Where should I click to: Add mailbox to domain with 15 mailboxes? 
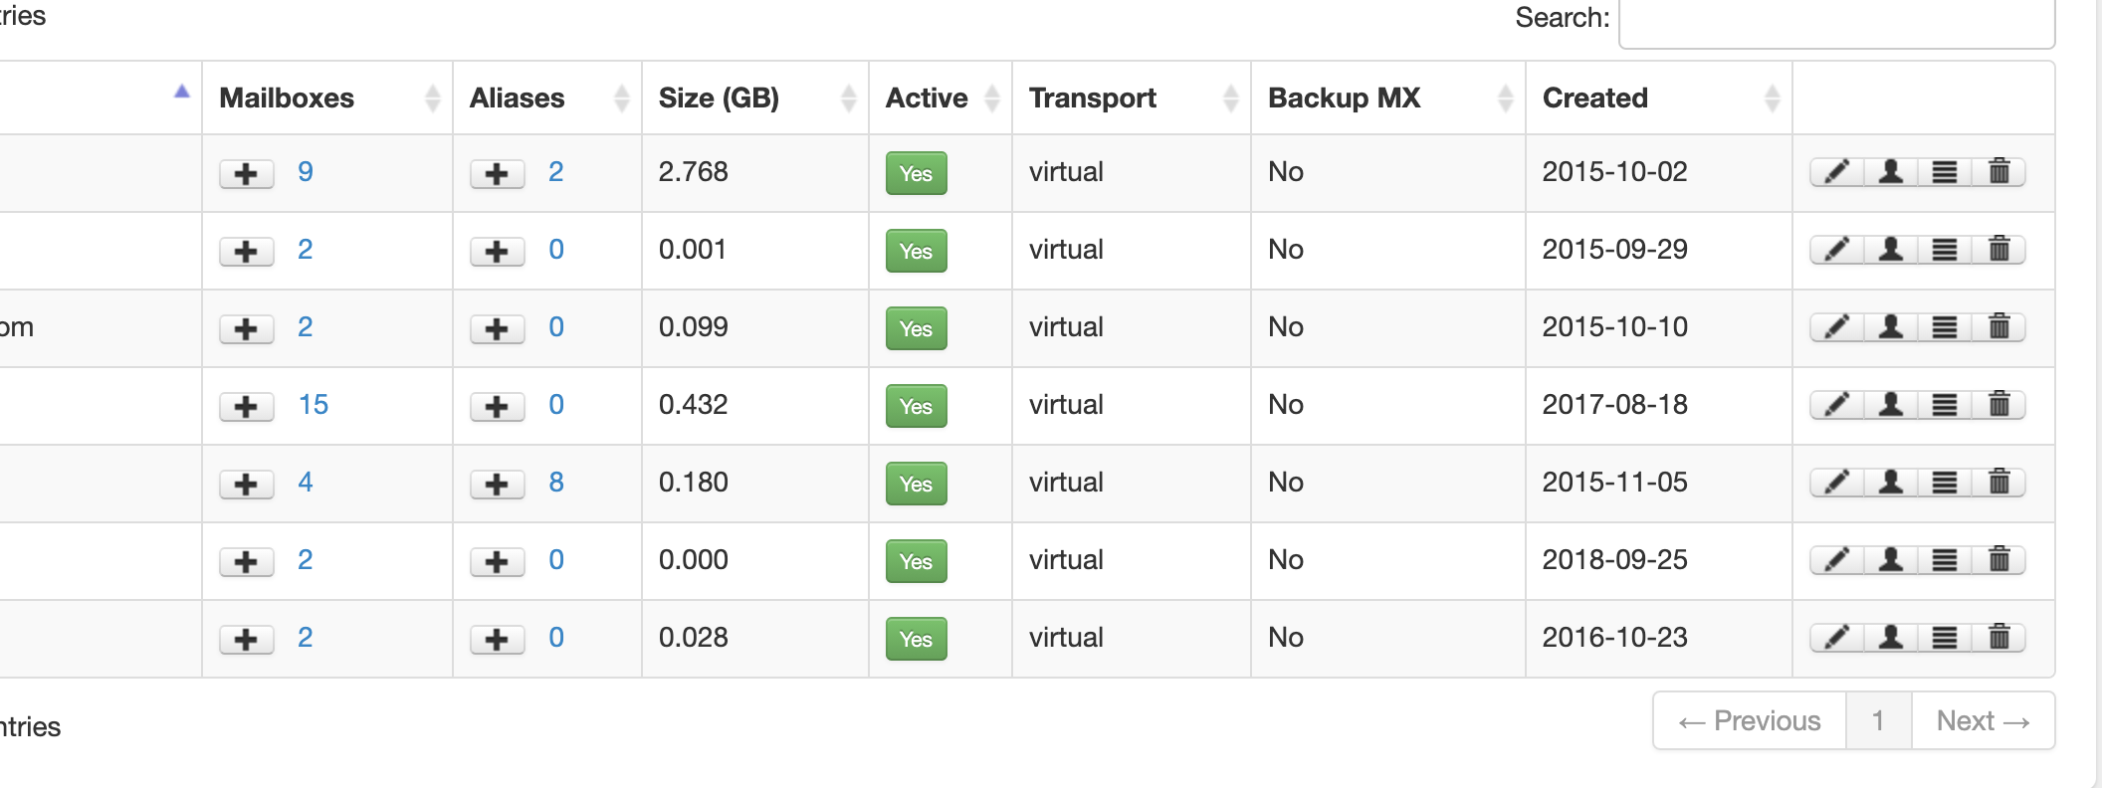247,407
